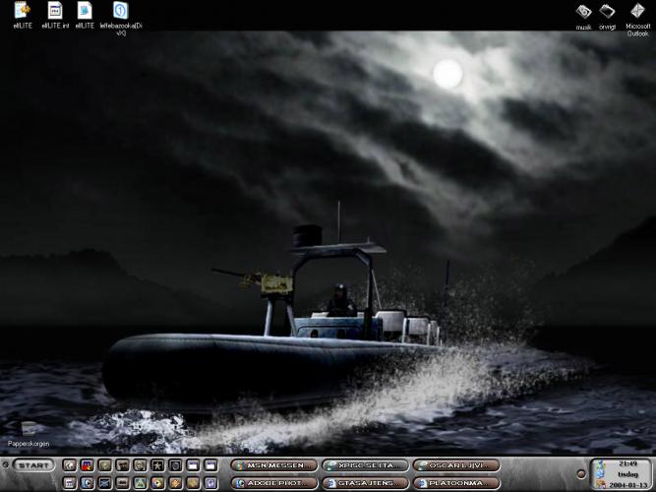The height and width of the screenshot is (492, 656).
Task: Launch Microsoft Outlook from desktop
Action: pos(637,12)
